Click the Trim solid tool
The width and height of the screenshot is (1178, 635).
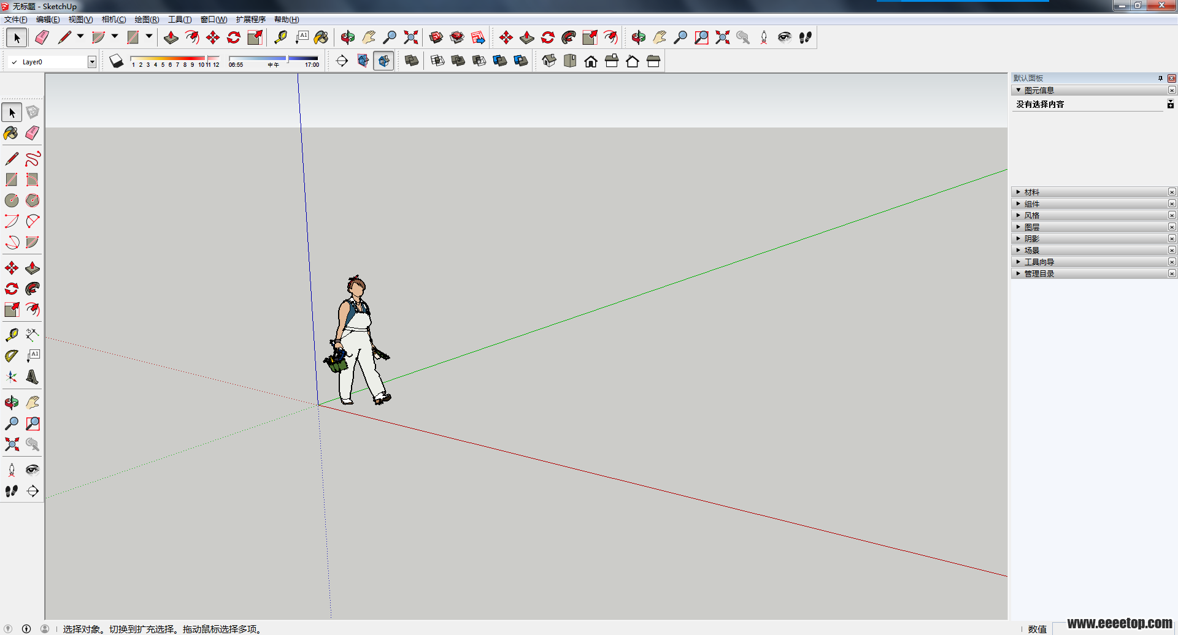tap(500, 61)
